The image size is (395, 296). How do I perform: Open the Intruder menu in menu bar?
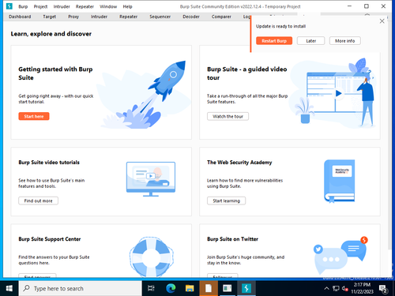[62, 6]
